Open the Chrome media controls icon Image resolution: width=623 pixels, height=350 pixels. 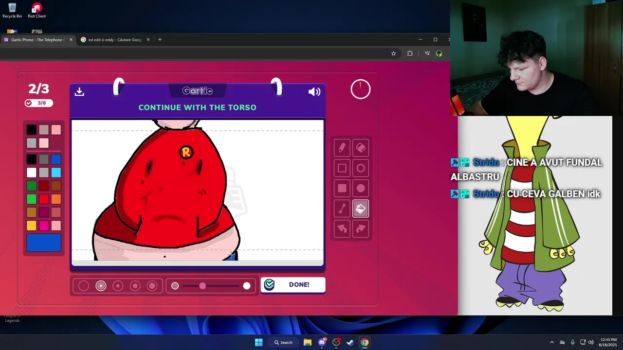427,53
